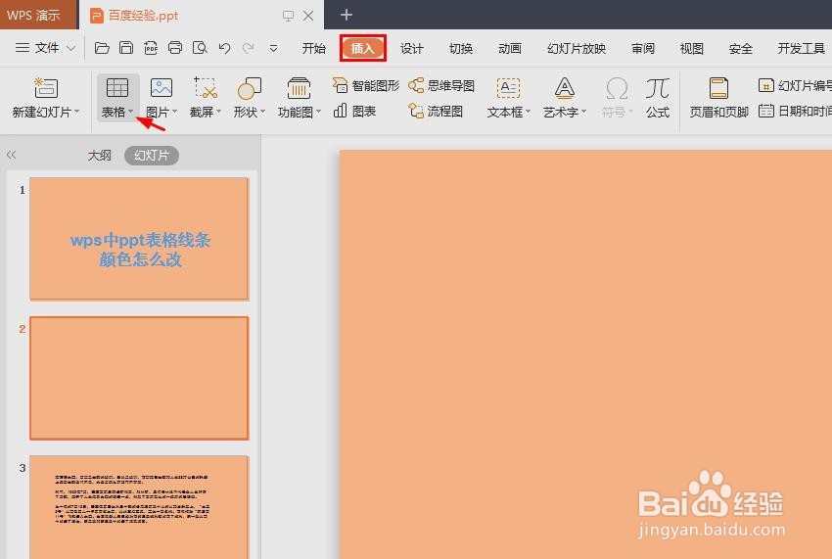
Task: Expand the 功能图 dropdown arrow
Action: (318, 112)
